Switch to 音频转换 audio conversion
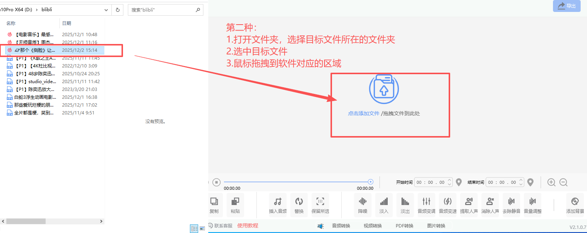The image size is (587, 233). pyautogui.click(x=341, y=226)
